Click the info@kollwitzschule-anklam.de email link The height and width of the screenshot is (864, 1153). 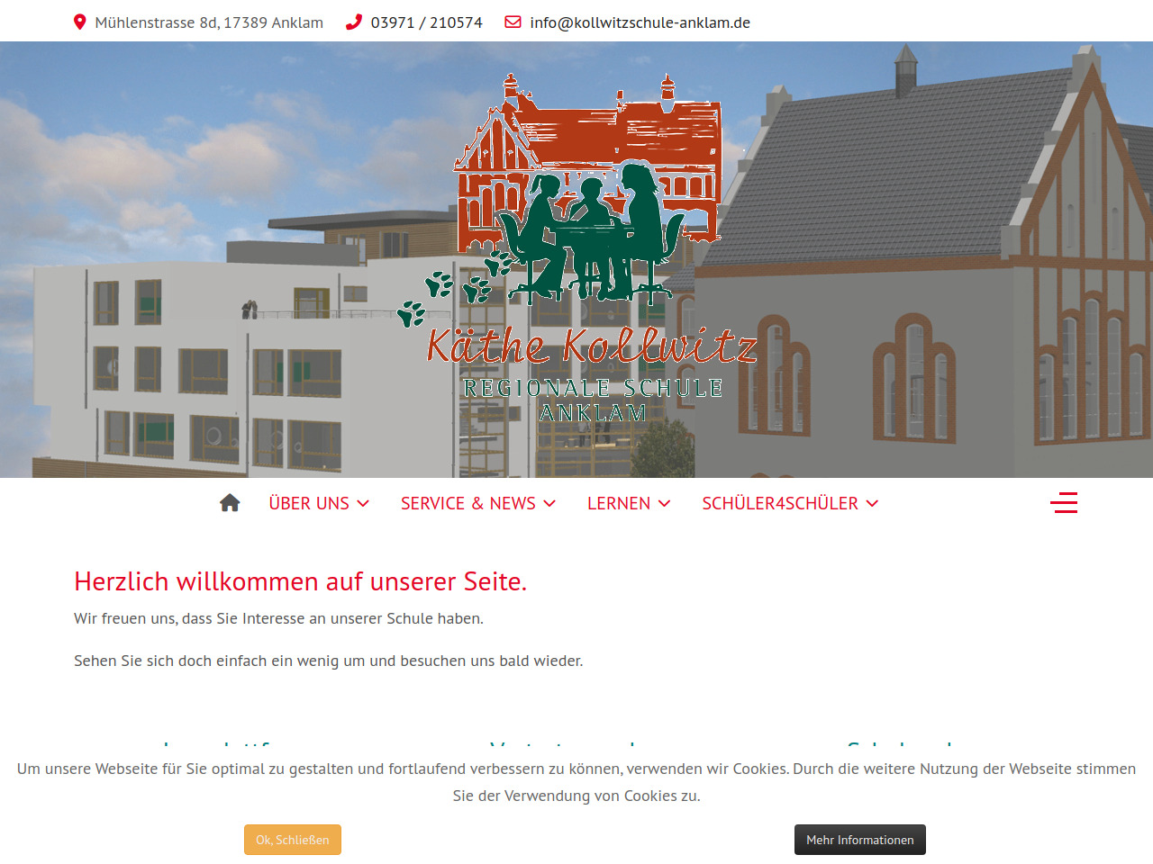click(640, 22)
